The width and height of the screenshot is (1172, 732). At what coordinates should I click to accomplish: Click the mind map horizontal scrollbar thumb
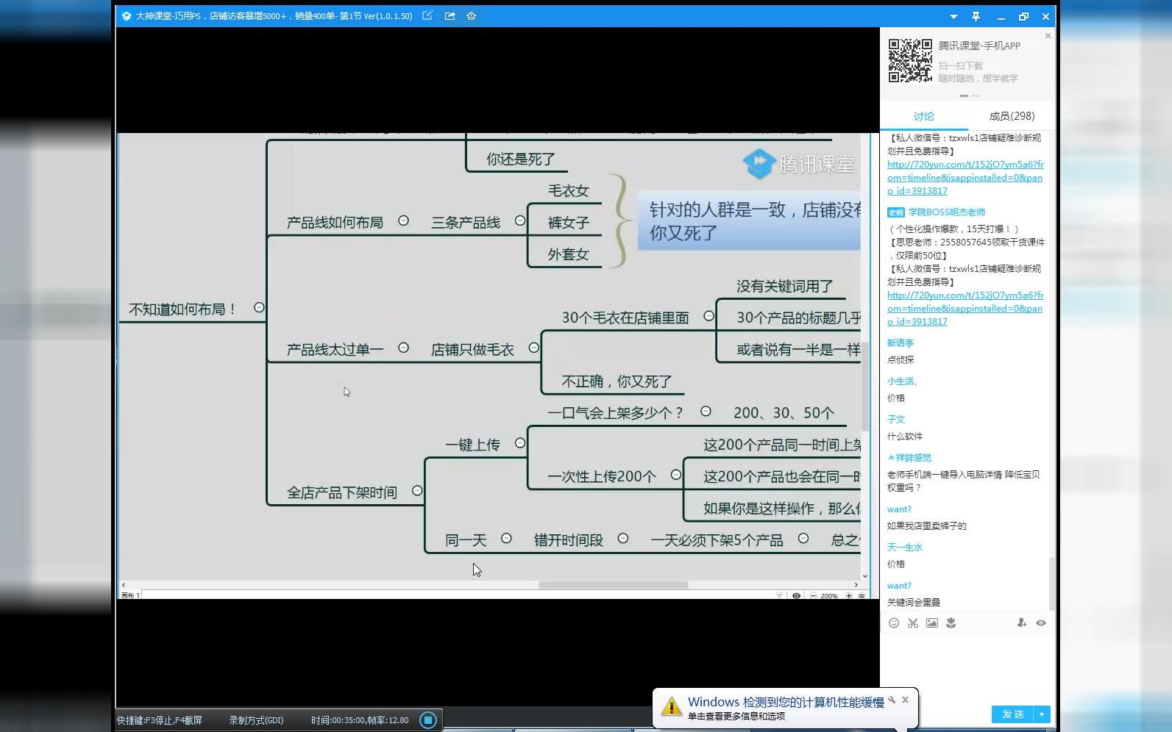point(613,585)
